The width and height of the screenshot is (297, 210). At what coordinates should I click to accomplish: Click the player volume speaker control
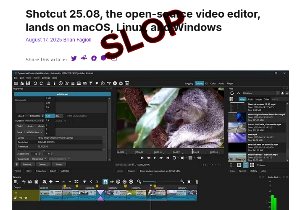[x=199, y=158]
